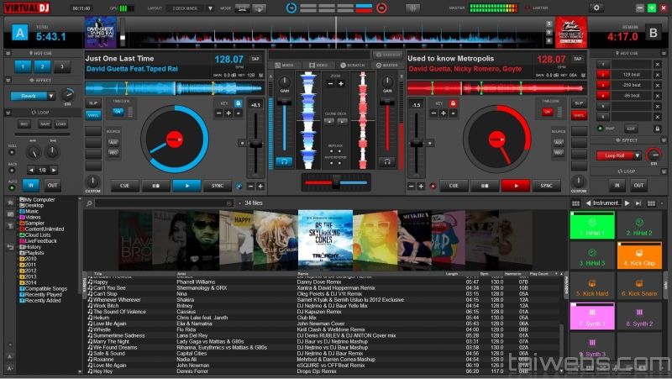This screenshot has width=672, height=379.
Task: Click the headphone cue icon for deck A
Action: pos(284,161)
